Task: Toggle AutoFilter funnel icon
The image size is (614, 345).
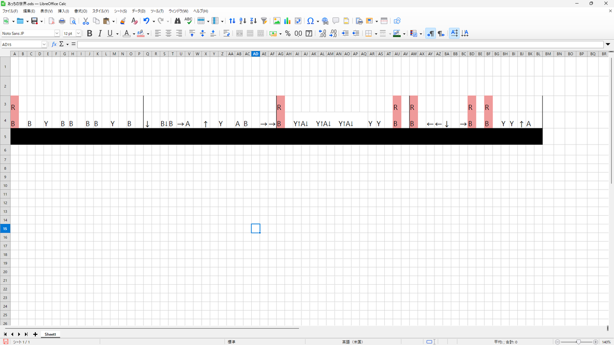Action: pos(264,21)
